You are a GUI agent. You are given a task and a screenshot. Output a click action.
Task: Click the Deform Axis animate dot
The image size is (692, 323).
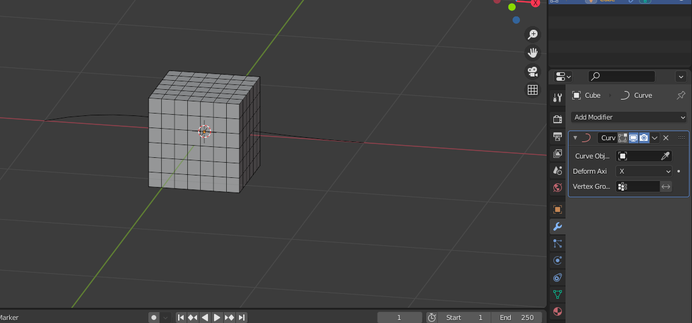pos(679,171)
